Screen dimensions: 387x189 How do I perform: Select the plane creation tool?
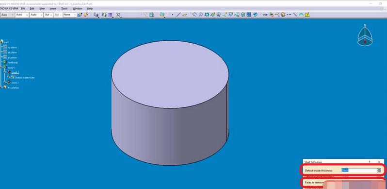[x=185, y=15]
